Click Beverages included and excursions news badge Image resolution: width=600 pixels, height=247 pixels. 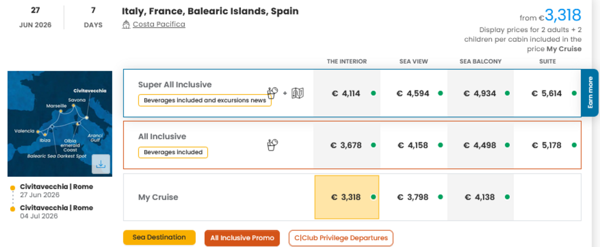(x=205, y=100)
